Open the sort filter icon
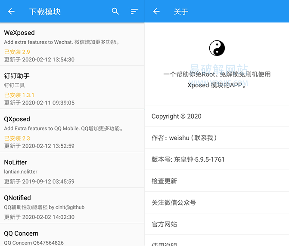Screen dimensions: 289x246 pos(135,12)
